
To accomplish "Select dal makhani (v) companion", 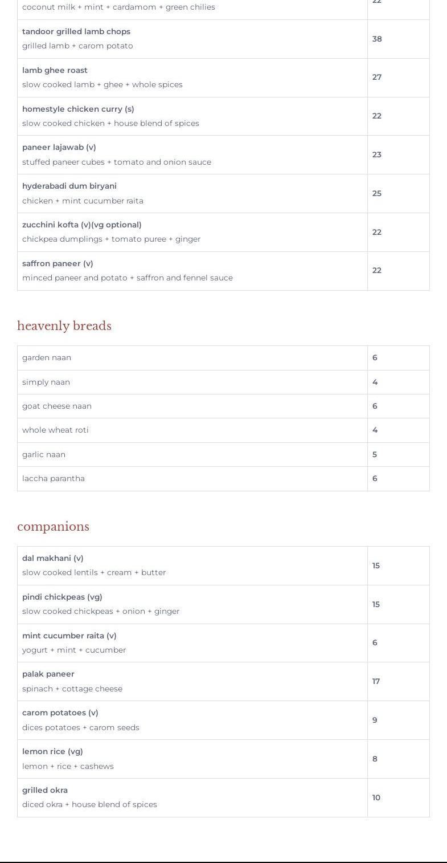I will [53, 558].
